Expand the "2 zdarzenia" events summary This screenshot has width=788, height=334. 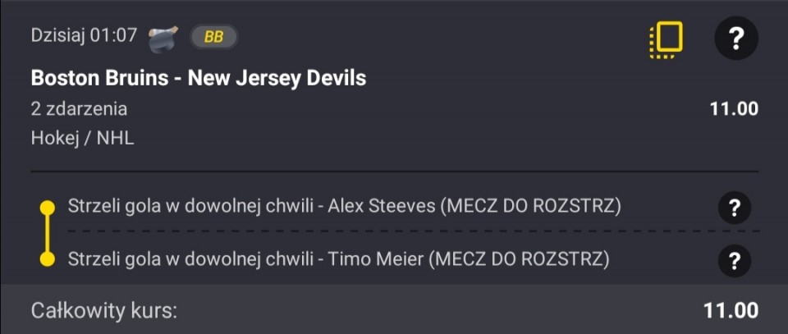pos(79,108)
